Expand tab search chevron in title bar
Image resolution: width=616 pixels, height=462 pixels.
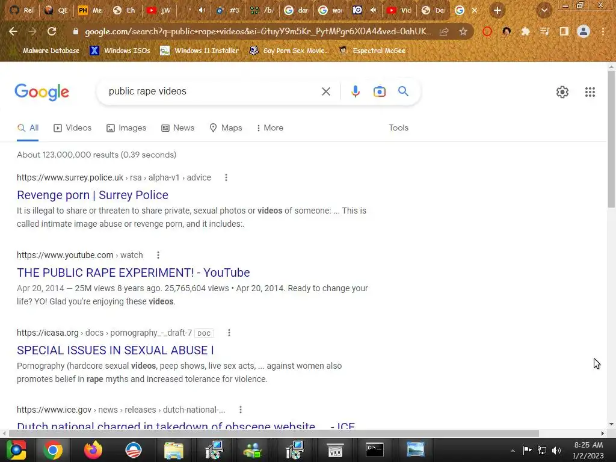544,11
